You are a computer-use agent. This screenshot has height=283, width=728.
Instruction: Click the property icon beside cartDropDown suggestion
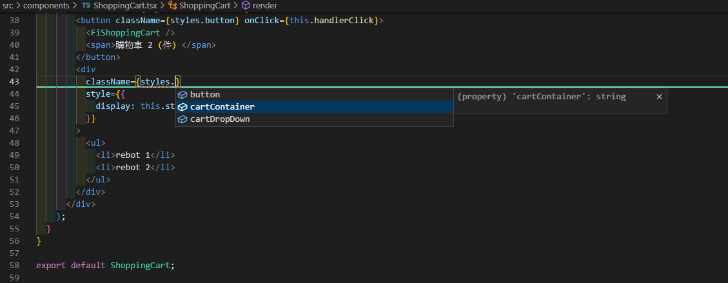182,119
